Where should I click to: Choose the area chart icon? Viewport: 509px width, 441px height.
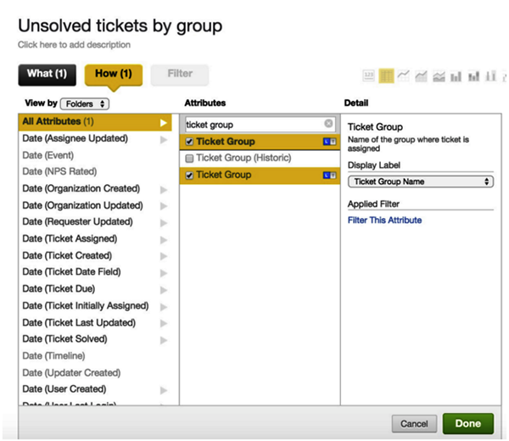tap(421, 76)
